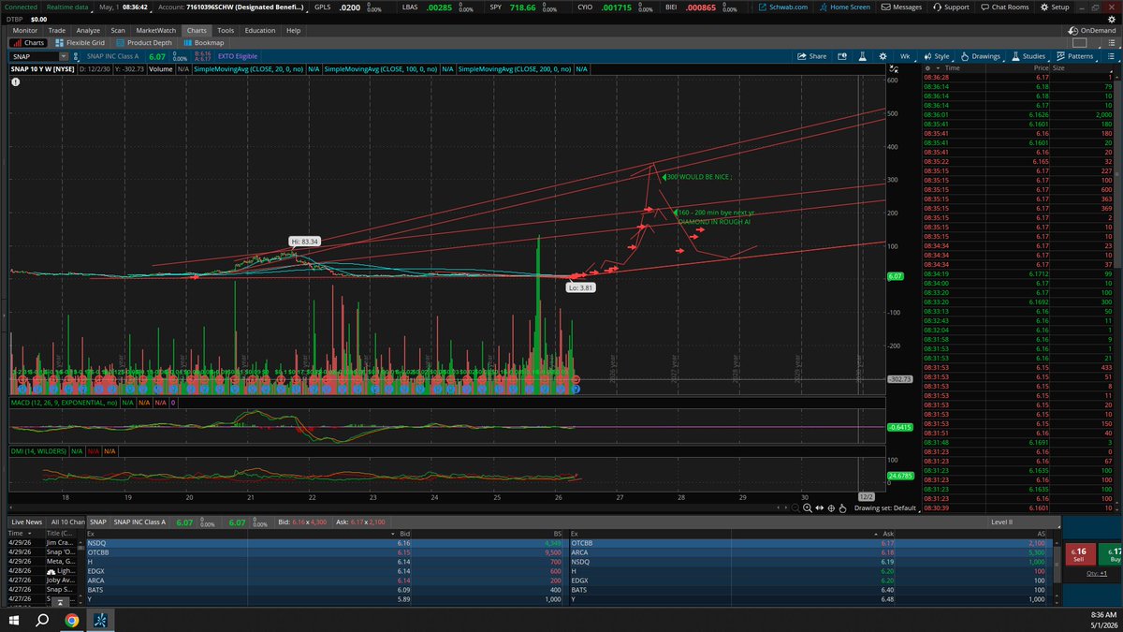The height and width of the screenshot is (632, 1123).
Task: Click the SPY watch quote 718.66
Action: [x=523, y=7]
